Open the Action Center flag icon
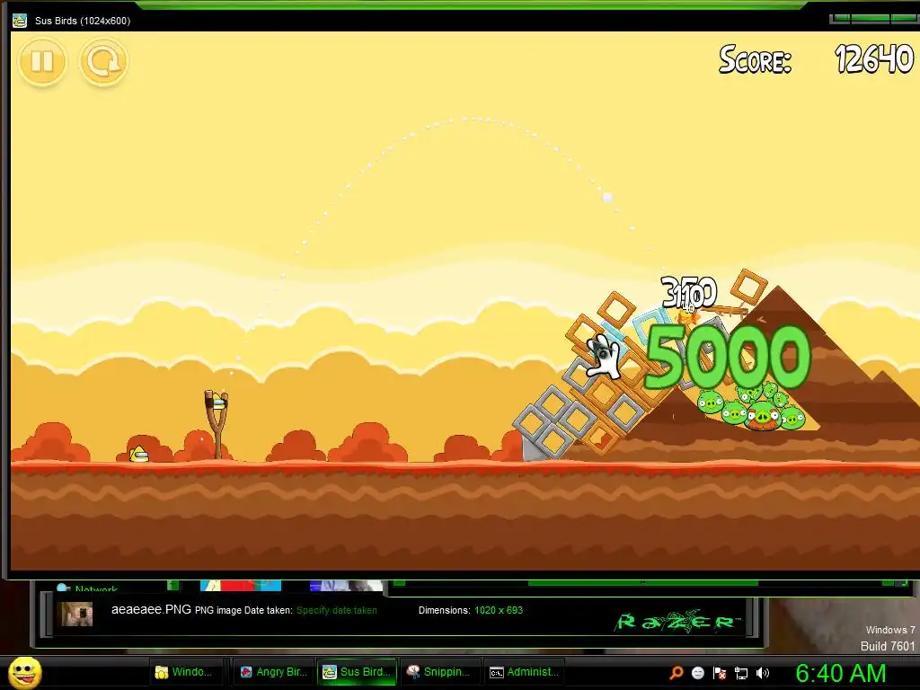The width and height of the screenshot is (920, 690). point(720,673)
